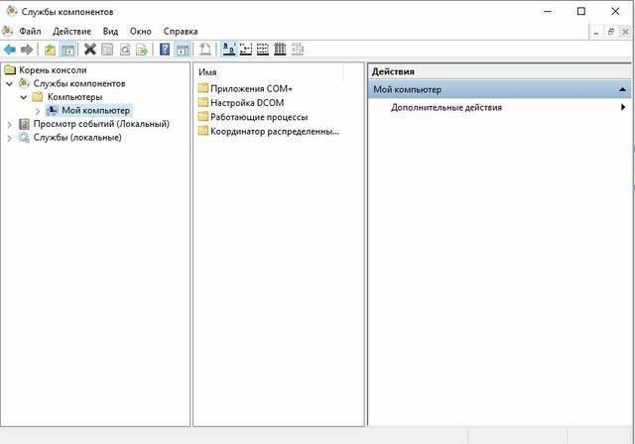Screen dimensions: 635x444
Task: Switch to Large icons view
Action: (x=229, y=50)
